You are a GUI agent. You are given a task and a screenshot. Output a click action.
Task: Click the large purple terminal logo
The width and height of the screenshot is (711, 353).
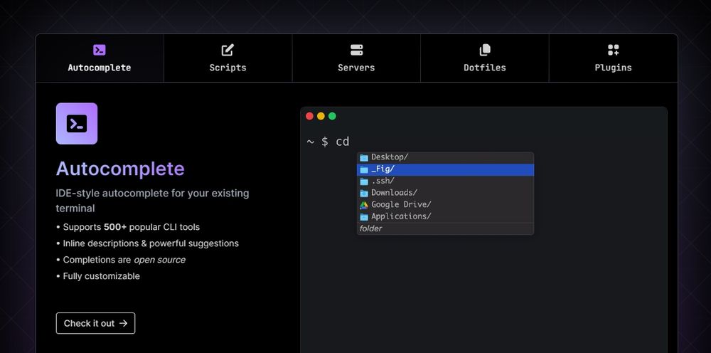pos(77,123)
